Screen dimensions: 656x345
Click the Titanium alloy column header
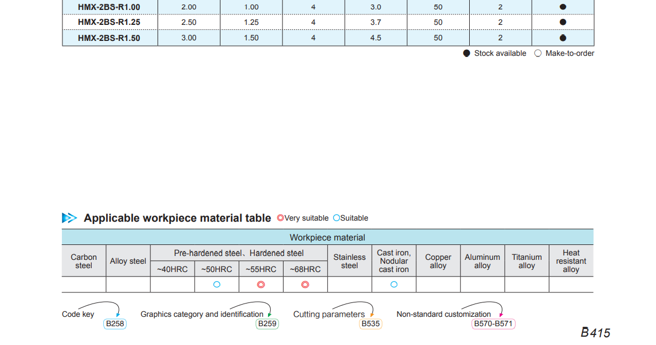(x=527, y=261)
